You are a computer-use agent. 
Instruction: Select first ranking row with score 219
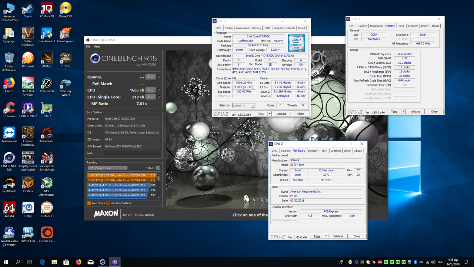tap(122, 175)
